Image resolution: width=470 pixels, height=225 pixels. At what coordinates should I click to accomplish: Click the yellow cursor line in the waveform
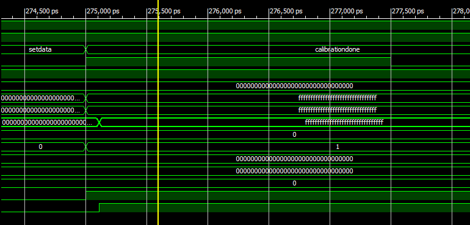pos(158,112)
